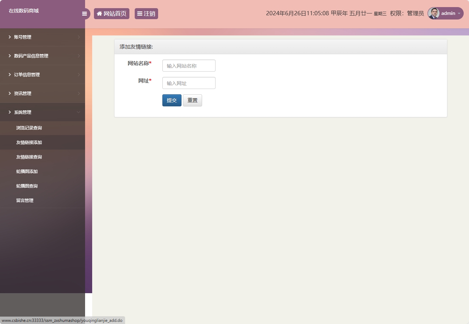This screenshot has width=469, height=324.
Task: Open the 账号管理 menu
Action: tap(43, 37)
